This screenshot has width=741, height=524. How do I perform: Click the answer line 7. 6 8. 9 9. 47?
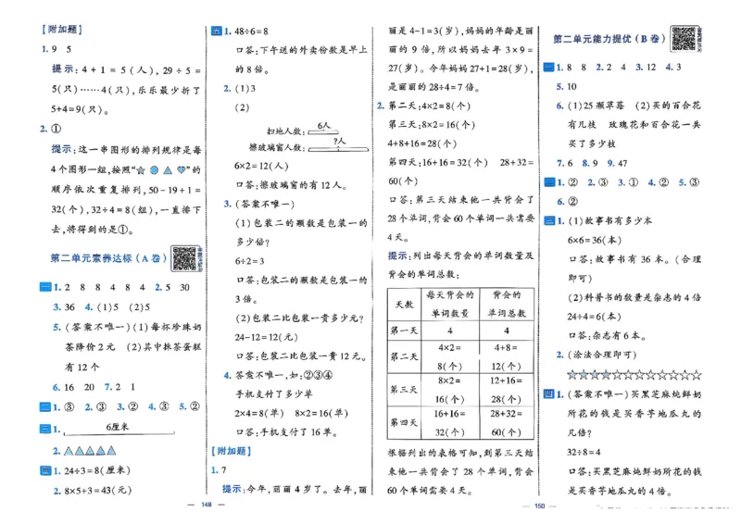[592, 163]
